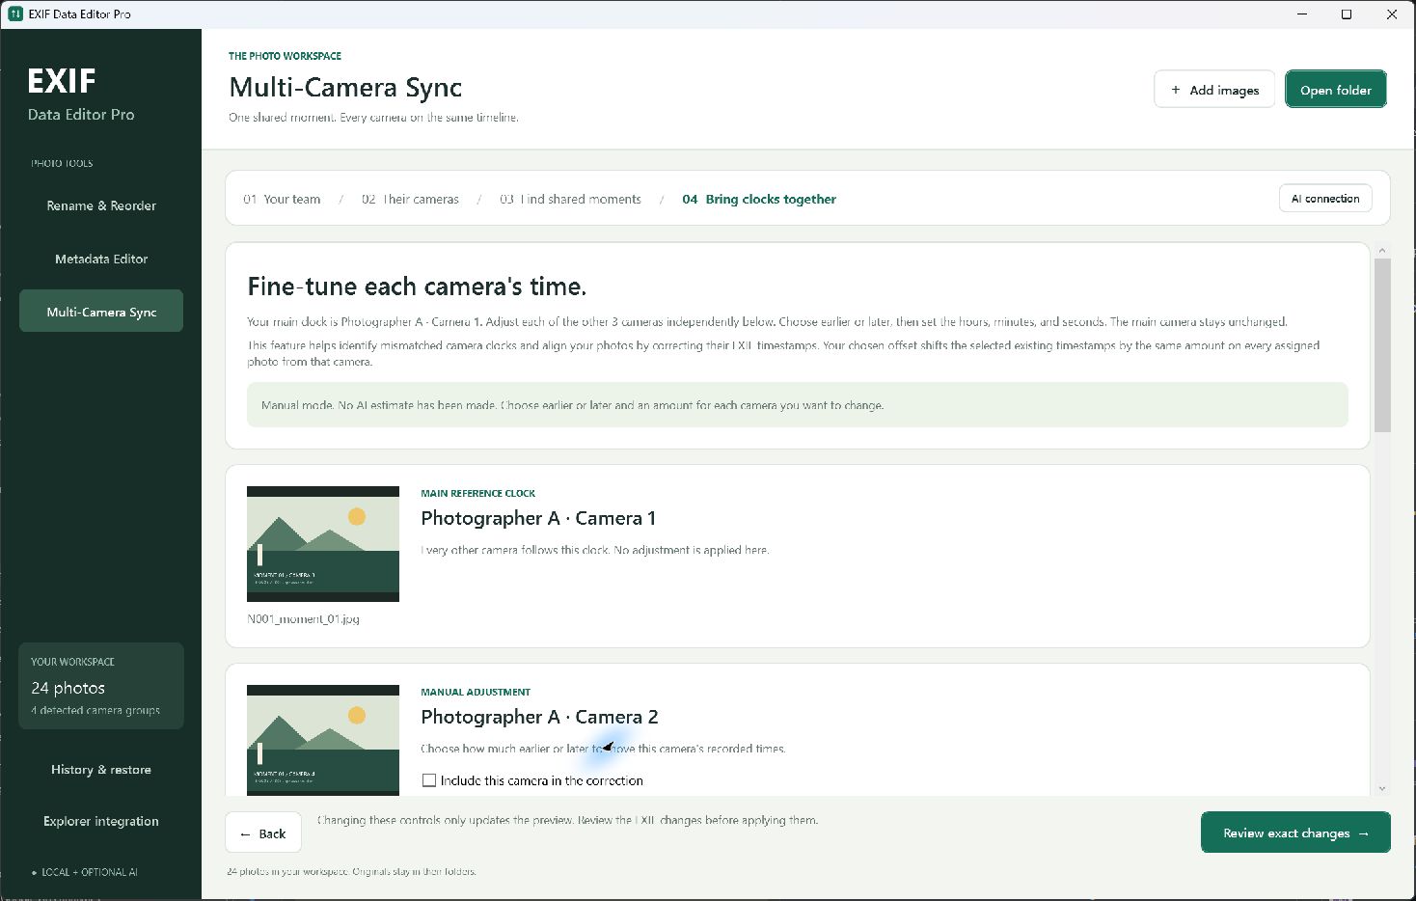The image size is (1416, 901).
Task: Go to step 01 Your team
Action: 282,200
